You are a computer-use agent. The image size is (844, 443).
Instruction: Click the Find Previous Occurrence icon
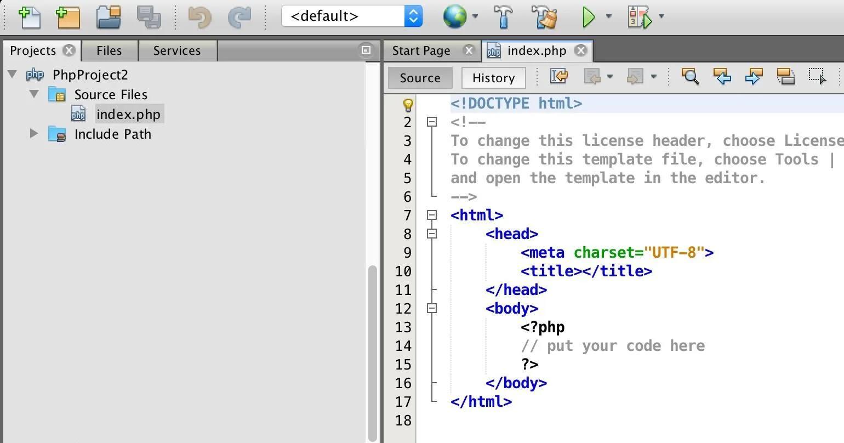(722, 77)
